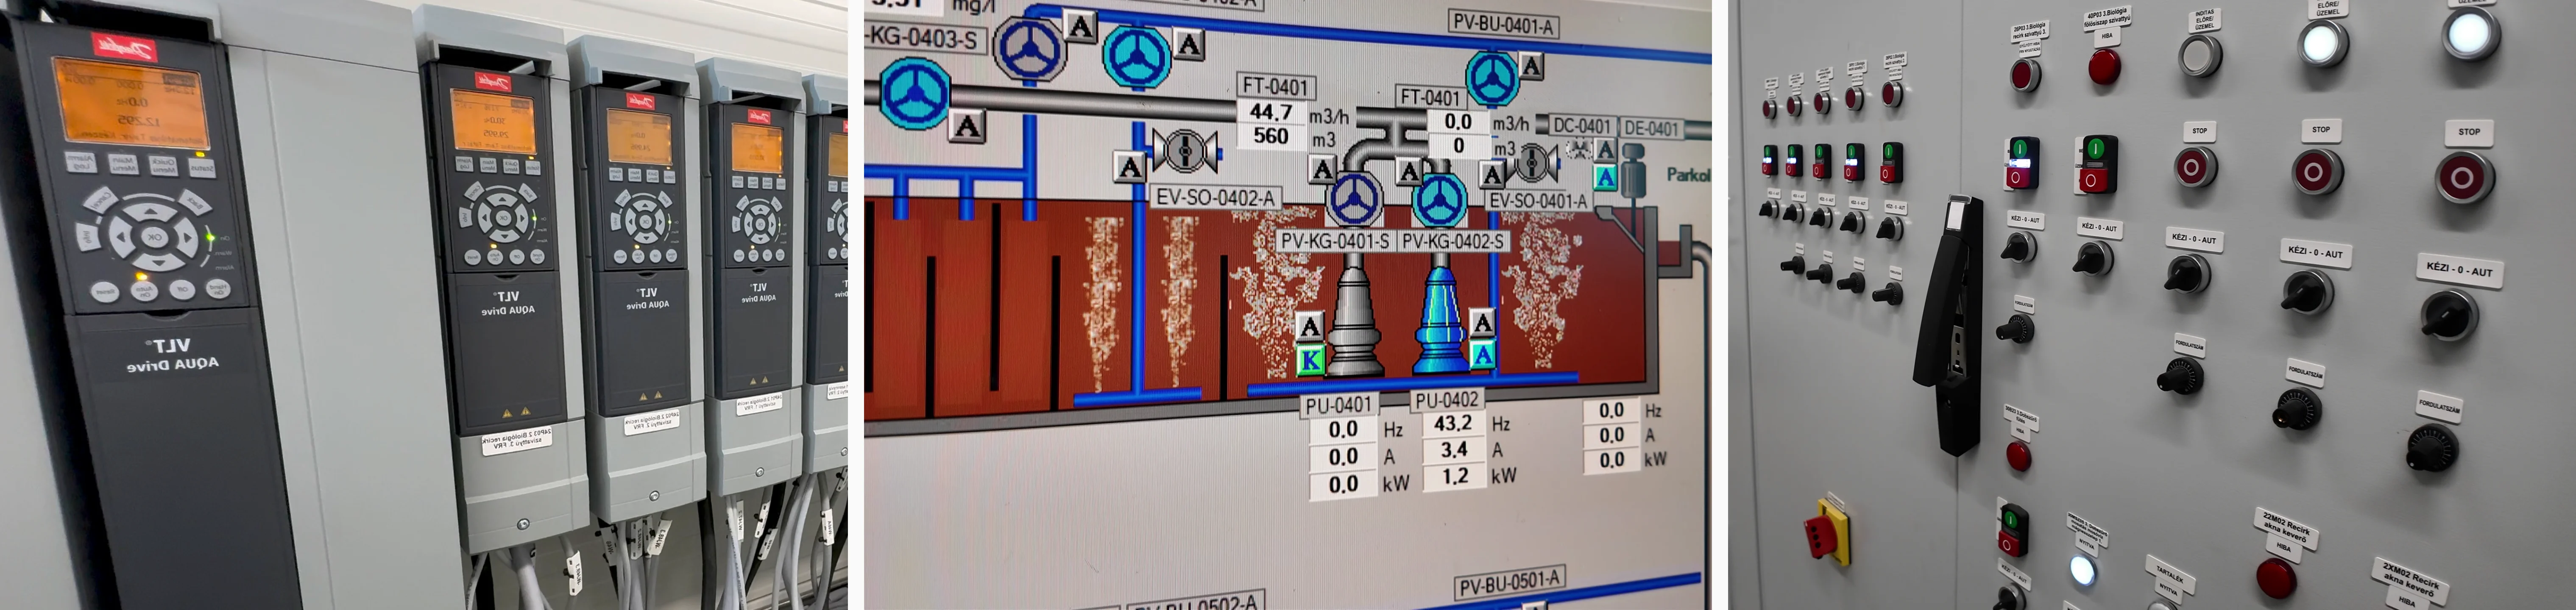Screen dimensions: 2576x610
Task: Push the red HIBA lamp beside 22M02 Recirk label
Action: pyautogui.click(x=2275, y=579)
